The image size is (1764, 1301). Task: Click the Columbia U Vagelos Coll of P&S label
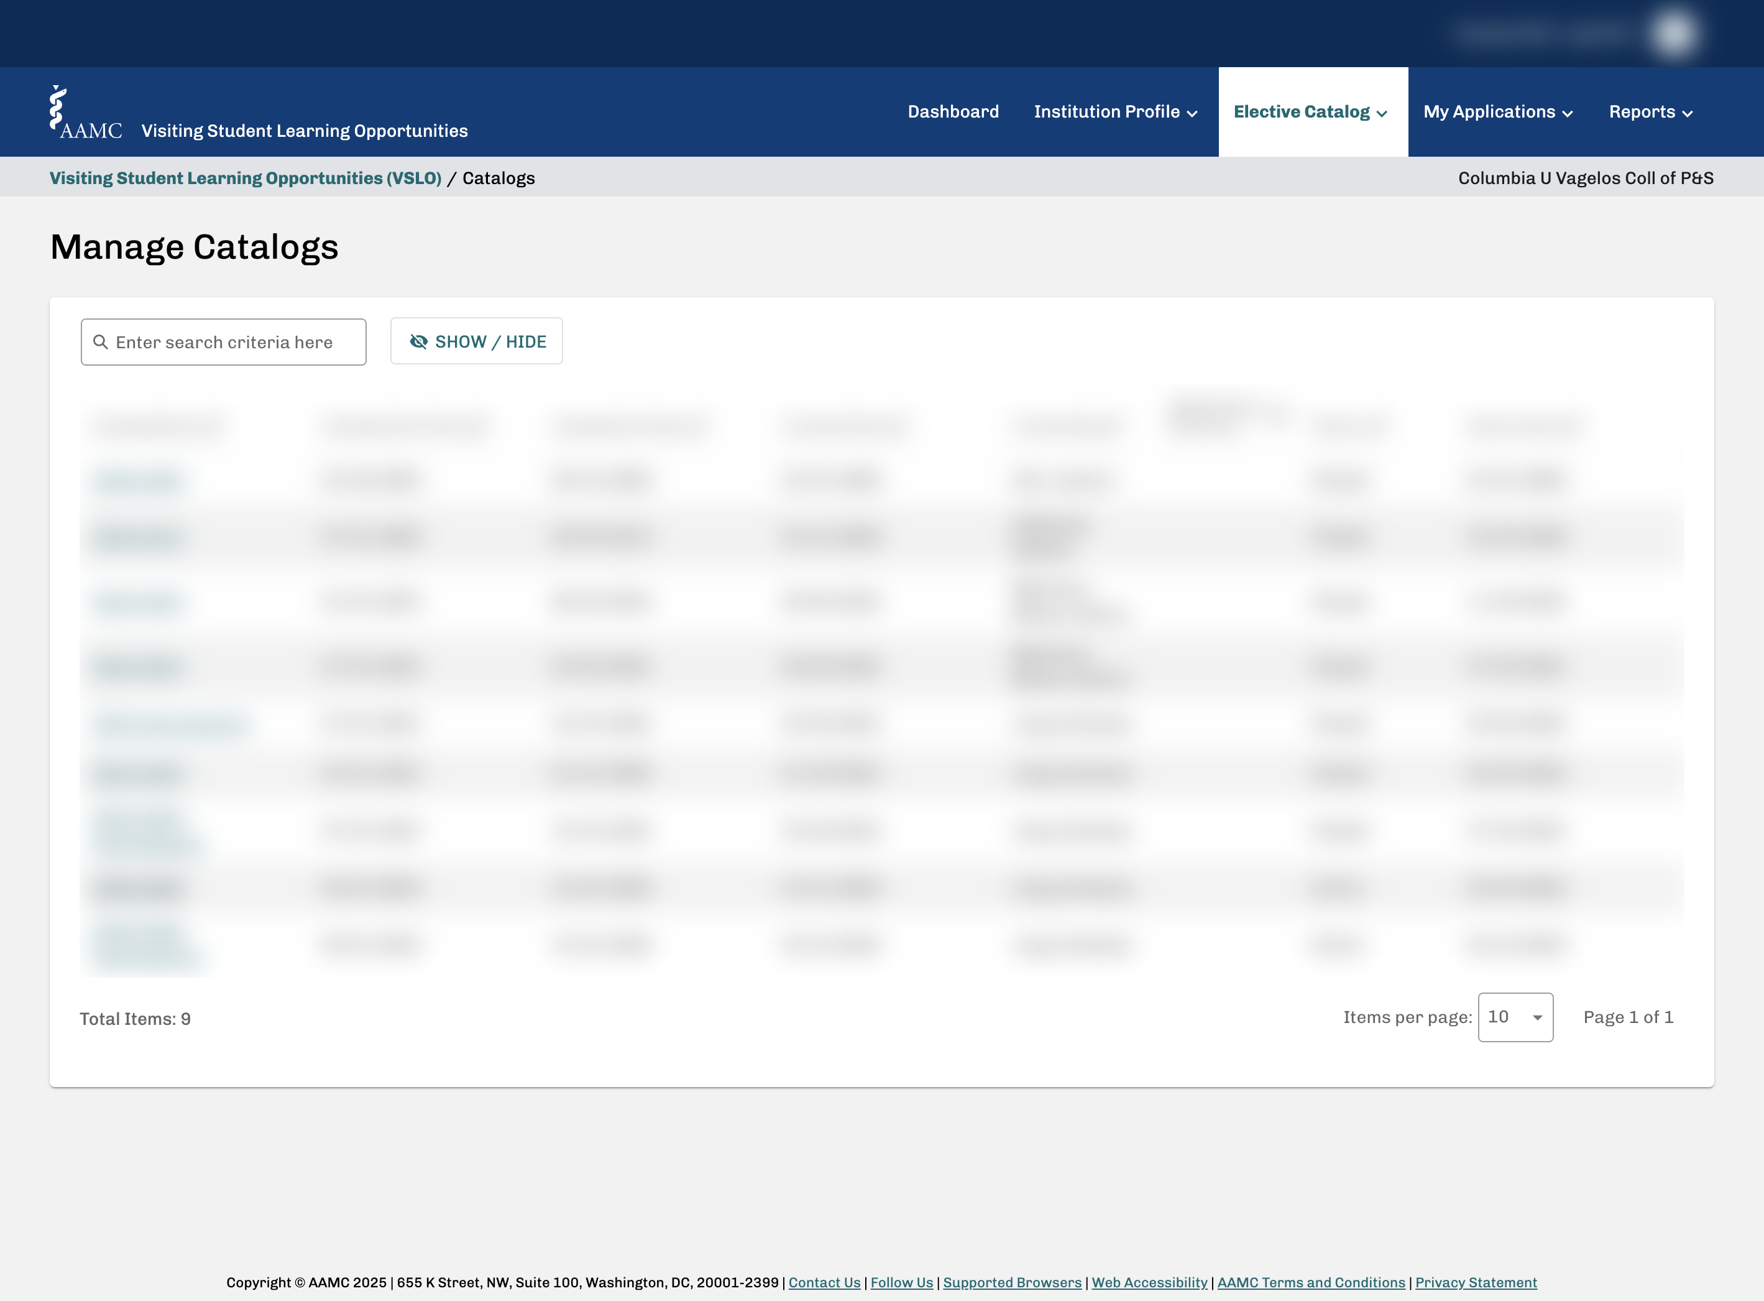(1586, 178)
